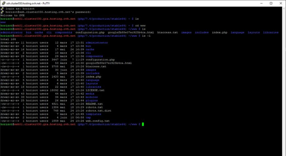
Task: Click 'total 164' line
Action: point(8,39)
